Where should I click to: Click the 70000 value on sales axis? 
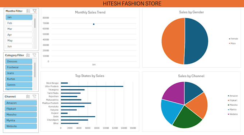(x=46, y=23)
